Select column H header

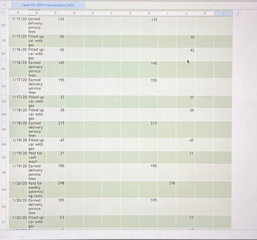[149, 13]
